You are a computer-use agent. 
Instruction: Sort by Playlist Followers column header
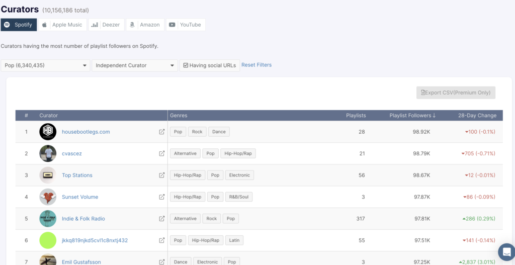click(412, 115)
